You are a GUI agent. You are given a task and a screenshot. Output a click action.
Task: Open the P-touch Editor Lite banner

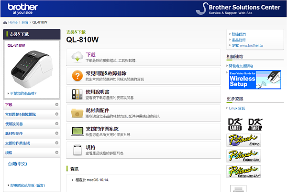[243, 156]
